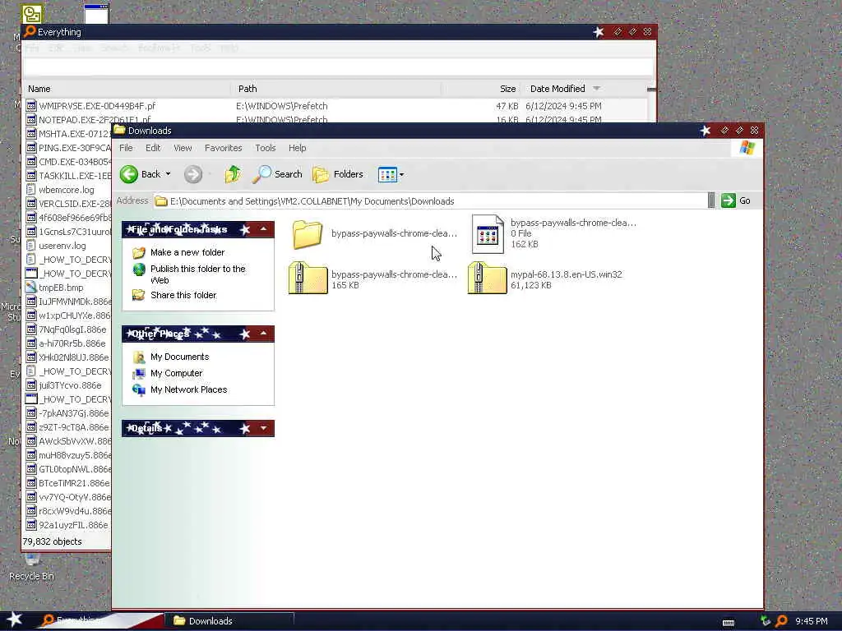Viewport: 842px width, 631px height.
Task: Click the Downloads taskbar button
Action: coord(229,621)
